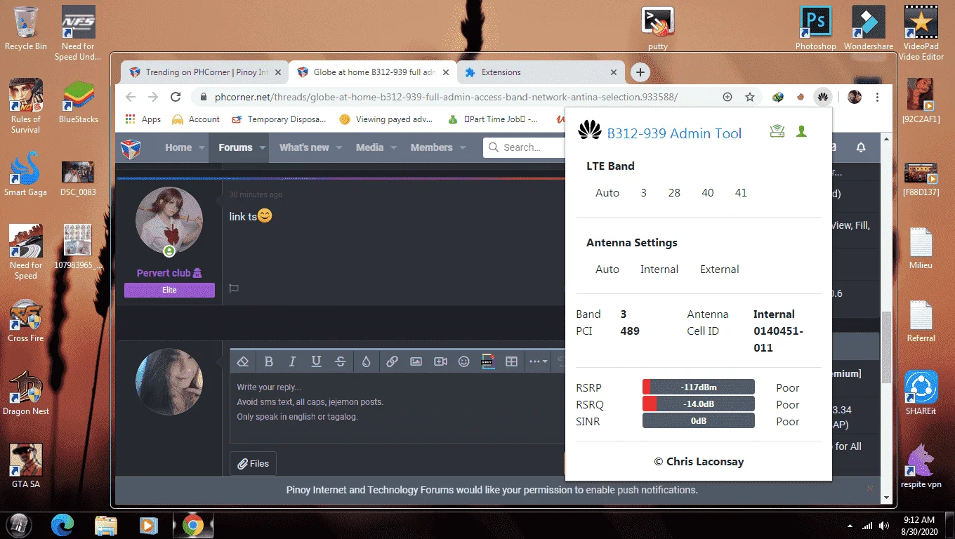The width and height of the screenshot is (955, 539).
Task: Click the browser reload button
Action: [176, 97]
